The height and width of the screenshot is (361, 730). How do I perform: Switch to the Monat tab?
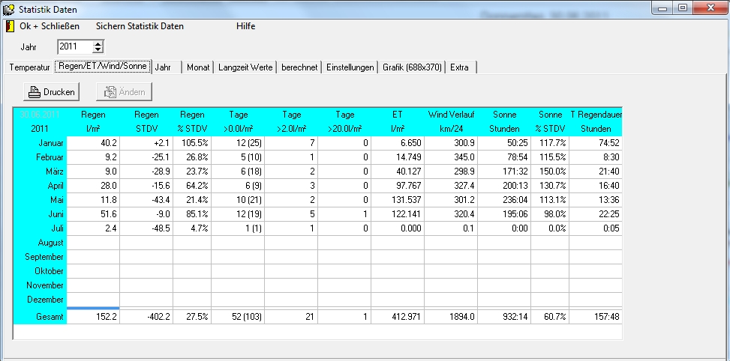198,67
